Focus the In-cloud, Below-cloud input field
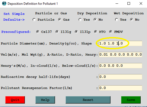 click(x=121, y=66)
